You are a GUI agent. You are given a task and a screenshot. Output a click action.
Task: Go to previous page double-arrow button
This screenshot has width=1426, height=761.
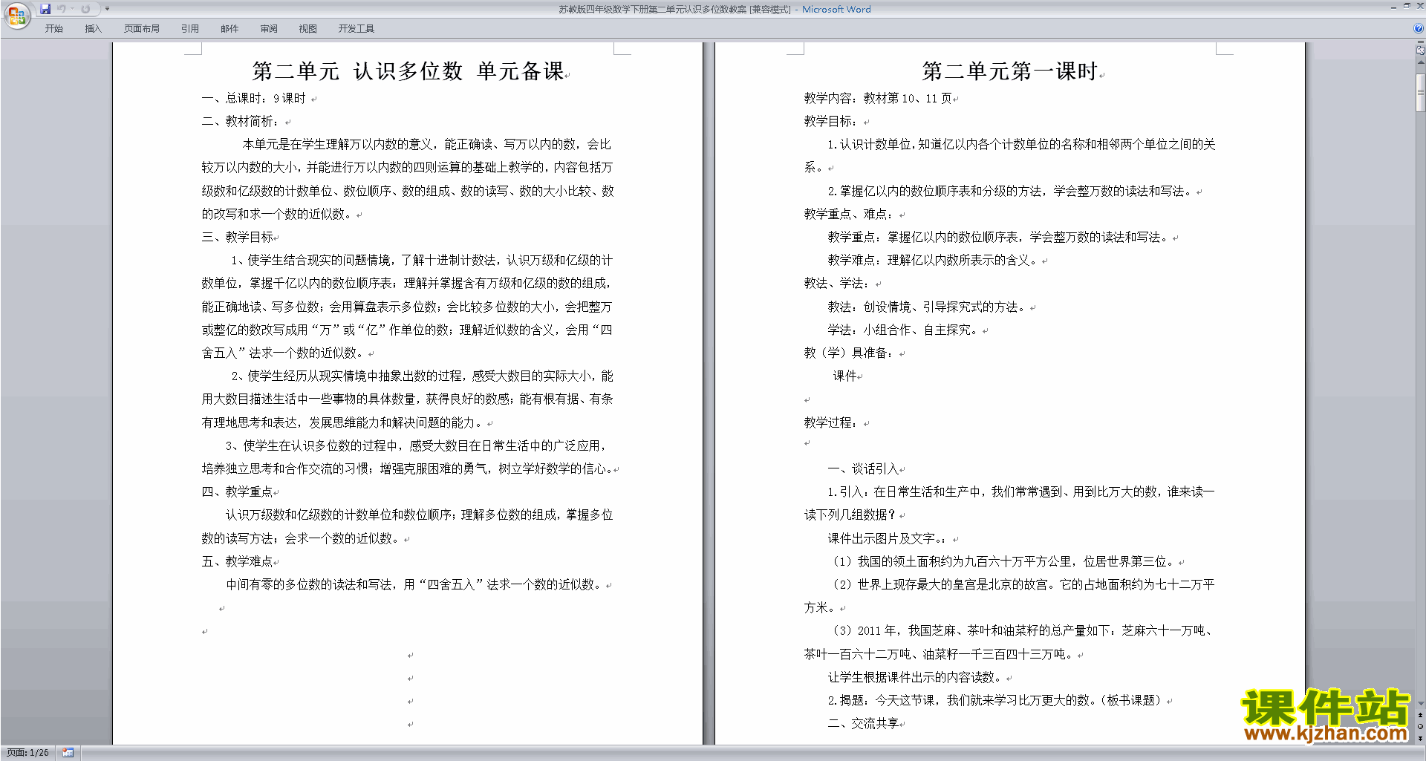pos(1420,715)
